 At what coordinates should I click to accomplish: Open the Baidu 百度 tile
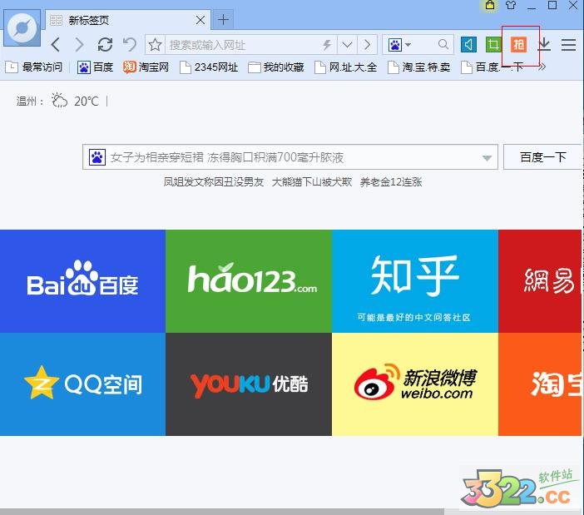82,281
